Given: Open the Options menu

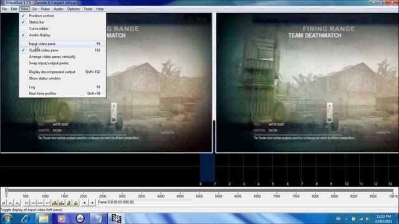Looking at the screenshot, I should point(74,9).
